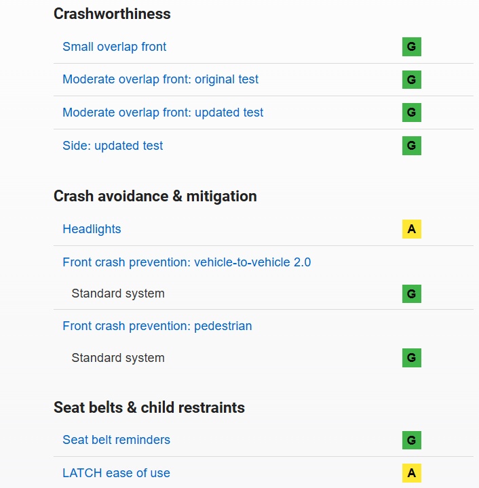
Task: Open the Side: updated test link
Action: [113, 146]
